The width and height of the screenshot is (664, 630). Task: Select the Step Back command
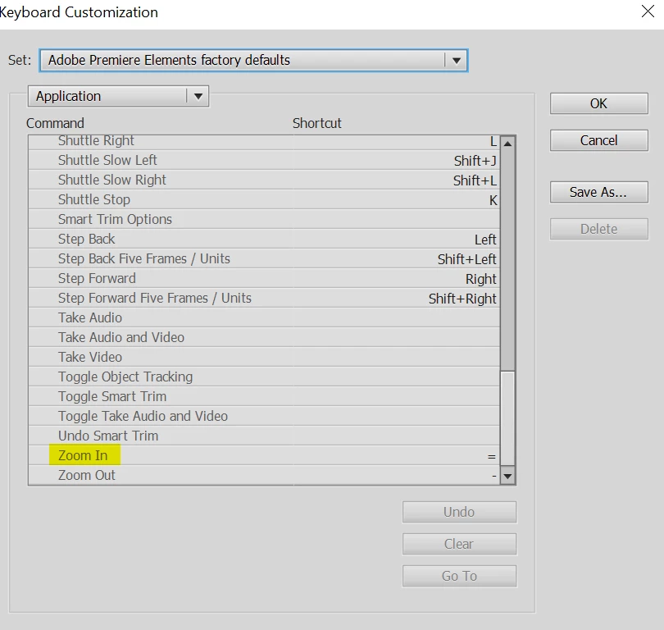(x=264, y=239)
